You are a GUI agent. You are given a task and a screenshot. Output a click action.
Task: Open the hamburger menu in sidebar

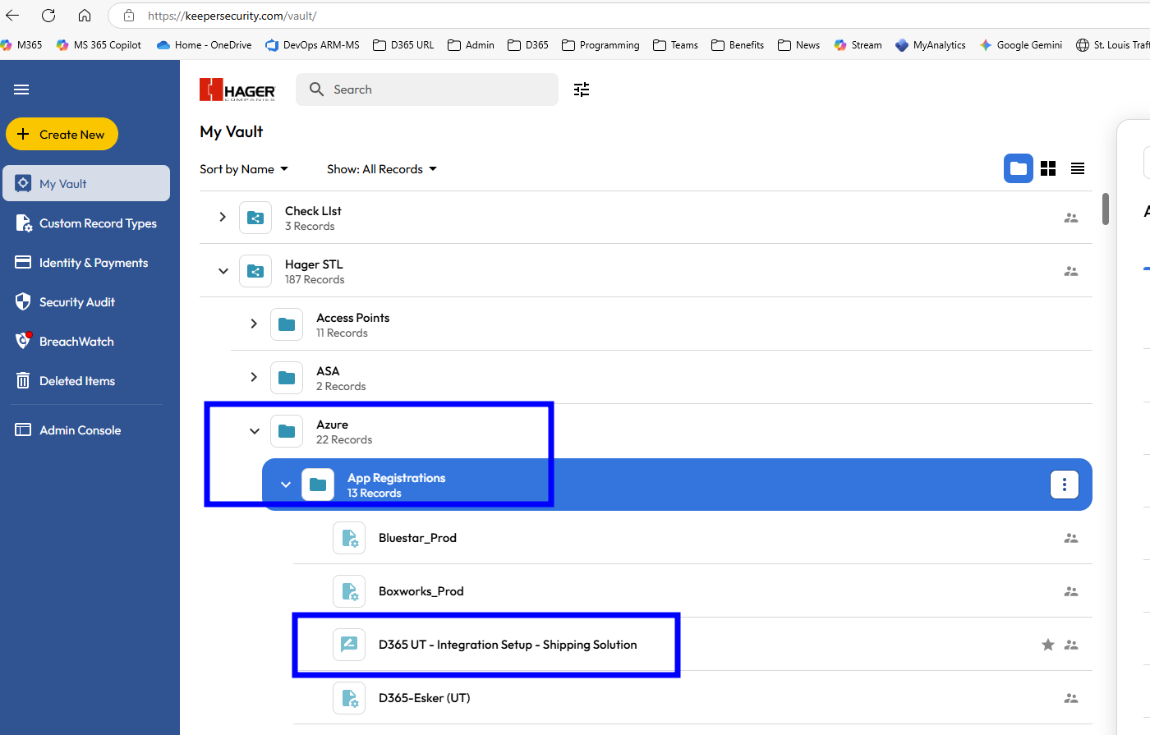click(21, 90)
